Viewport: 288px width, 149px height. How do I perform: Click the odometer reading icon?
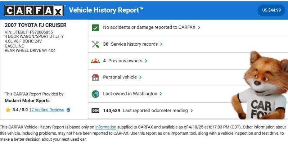click(x=95, y=110)
